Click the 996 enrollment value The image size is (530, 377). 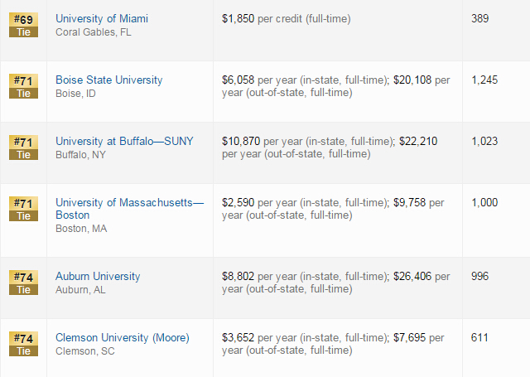pos(479,276)
